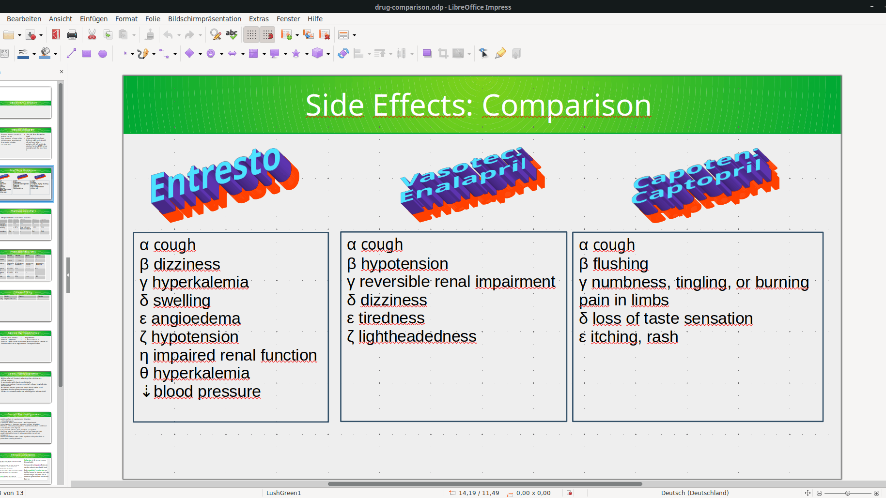
Task: Expand the New Slide dropdown arrow
Action: [x=297, y=35]
